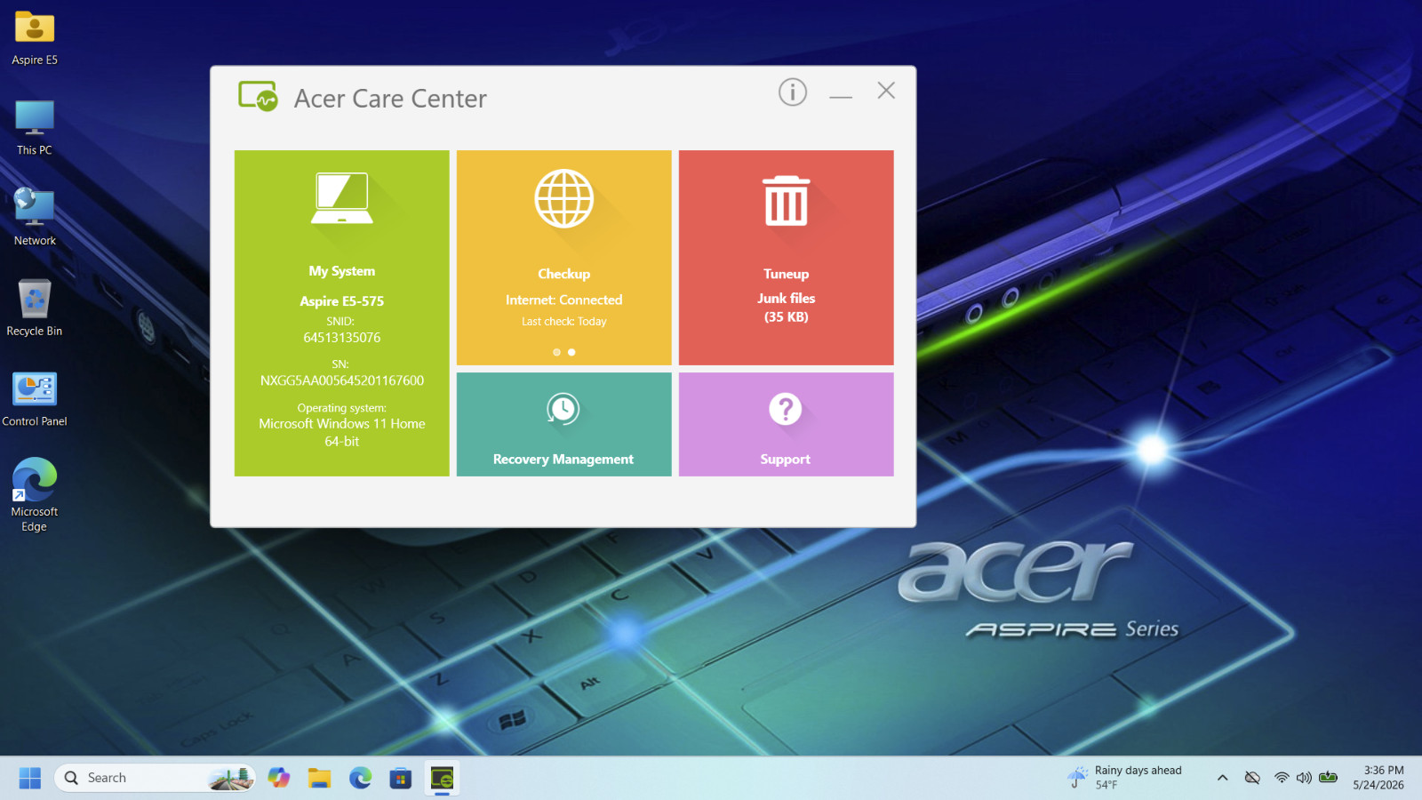Image resolution: width=1422 pixels, height=800 pixels.
Task: Click the Aspire E5-575 model name
Action: [x=341, y=301]
